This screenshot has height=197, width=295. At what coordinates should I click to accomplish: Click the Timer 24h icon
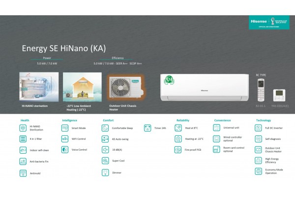click(147, 128)
